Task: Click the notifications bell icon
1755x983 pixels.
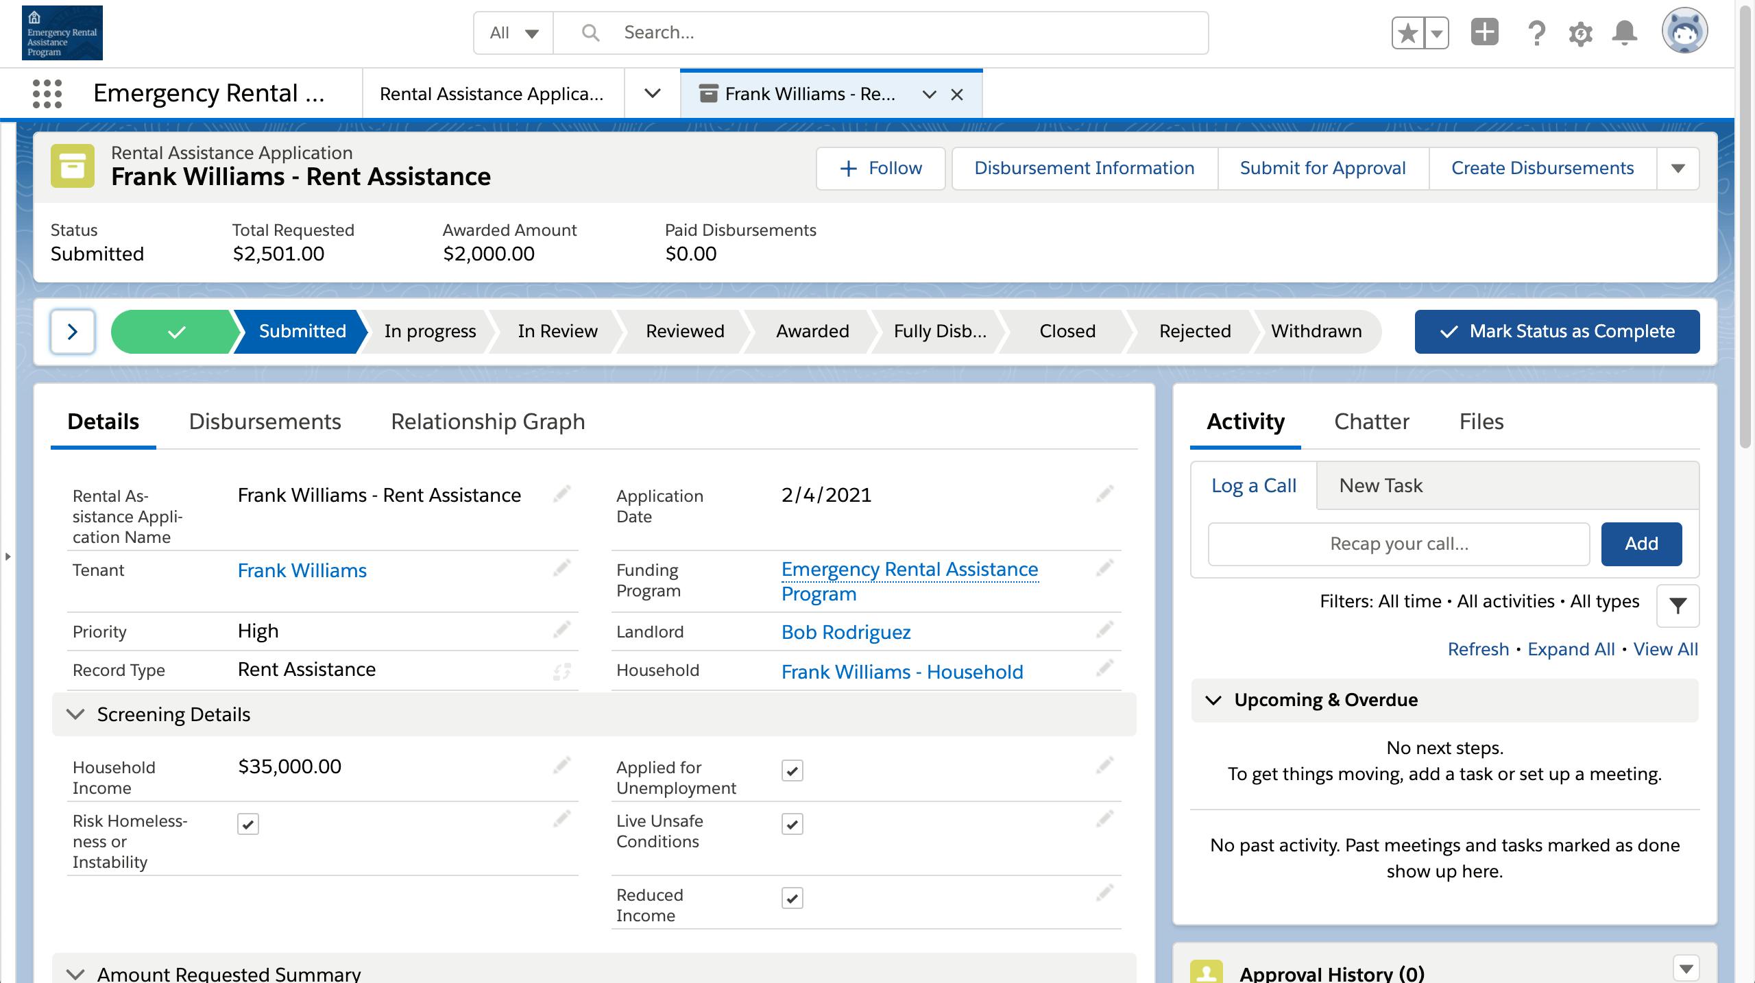Action: pyautogui.click(x=1624, y=33)
